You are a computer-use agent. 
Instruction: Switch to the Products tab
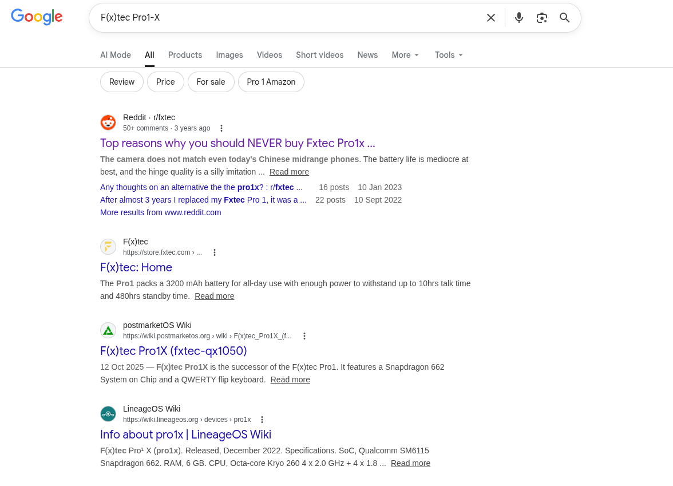coord(185,55)
